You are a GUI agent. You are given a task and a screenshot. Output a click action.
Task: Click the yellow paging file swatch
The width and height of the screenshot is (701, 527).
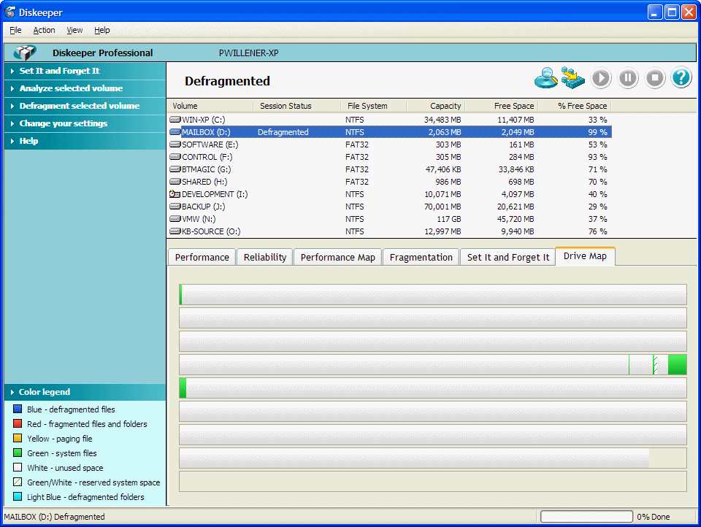point(18,438)
